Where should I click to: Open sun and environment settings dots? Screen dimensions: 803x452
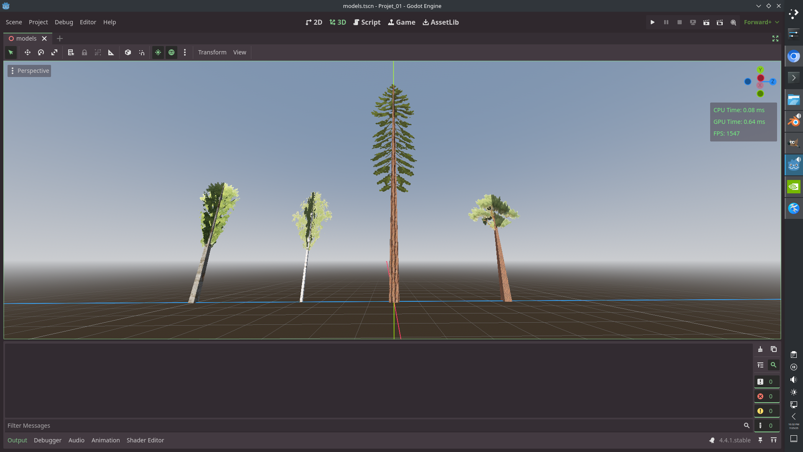pos(185,52)
